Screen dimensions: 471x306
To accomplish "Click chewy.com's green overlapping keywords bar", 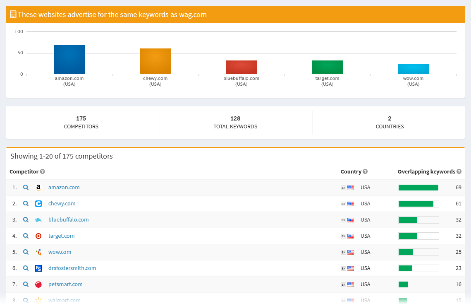I will (417, 203).
